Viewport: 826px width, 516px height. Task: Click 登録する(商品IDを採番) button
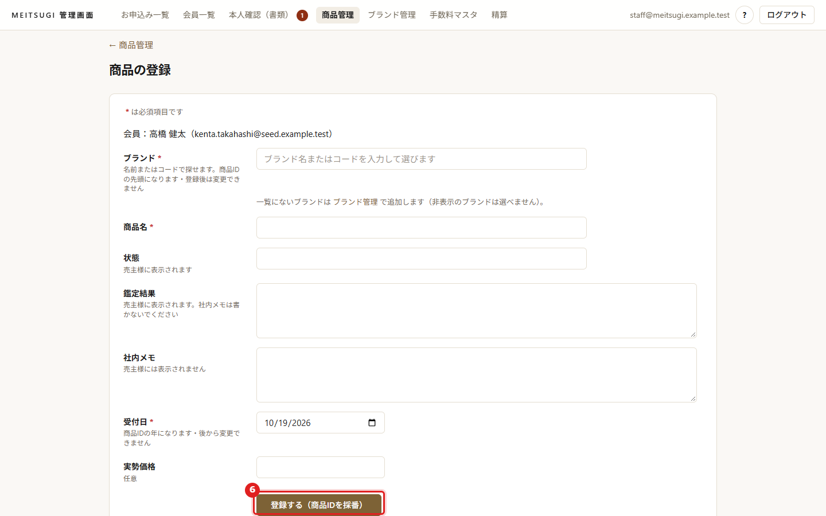tap(318, 505)
